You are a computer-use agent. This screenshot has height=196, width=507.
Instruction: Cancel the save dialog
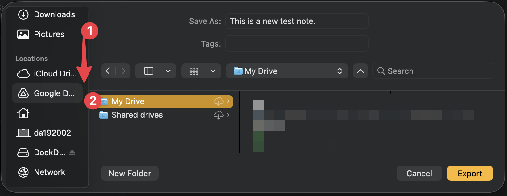coord(419,174)
